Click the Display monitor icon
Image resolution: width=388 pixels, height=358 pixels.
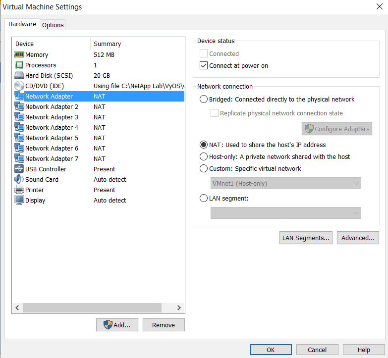pos(19,200)
